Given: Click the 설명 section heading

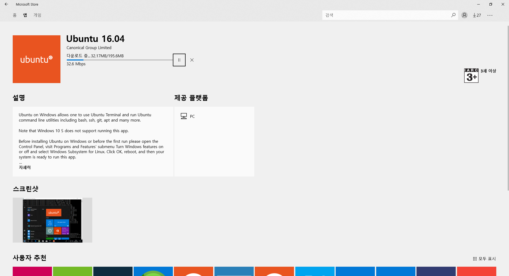Looking at the screenshot, I should pos(19,98).
